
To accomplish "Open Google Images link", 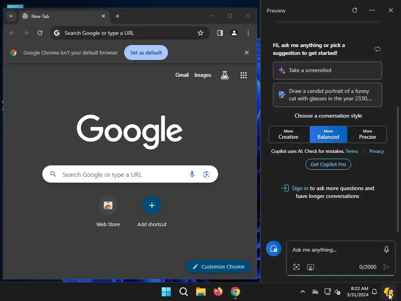I will point(203,75).
